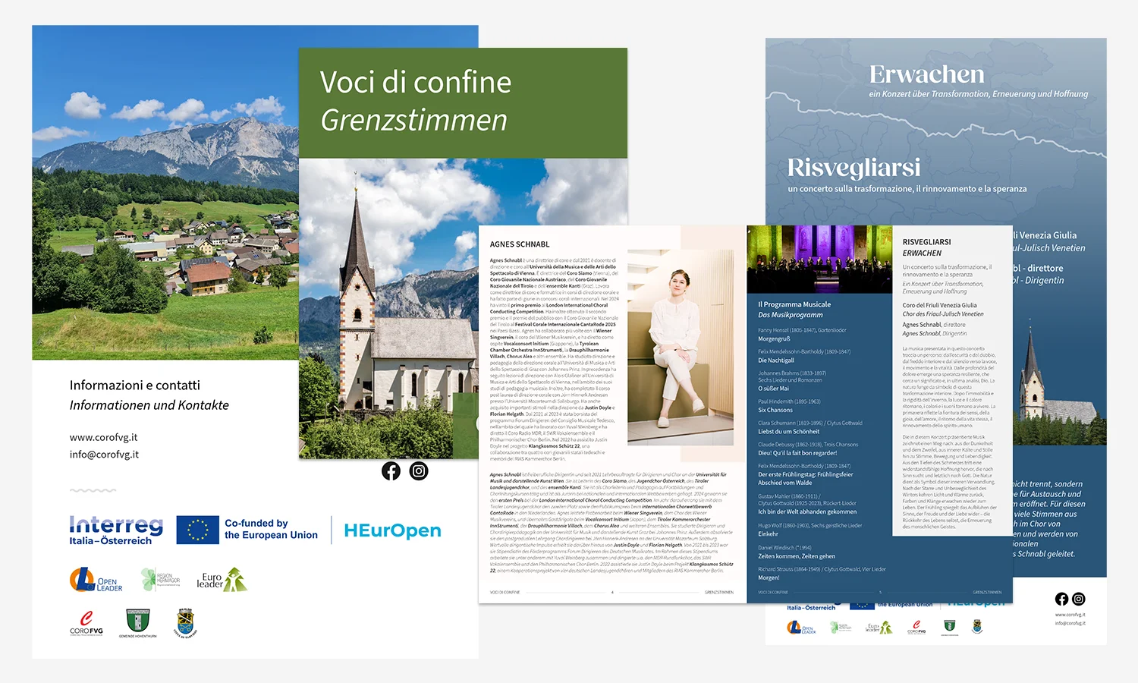
Task: Click the 'ein Konzert über Transformation' subtitle
Action: coord(978,94)
